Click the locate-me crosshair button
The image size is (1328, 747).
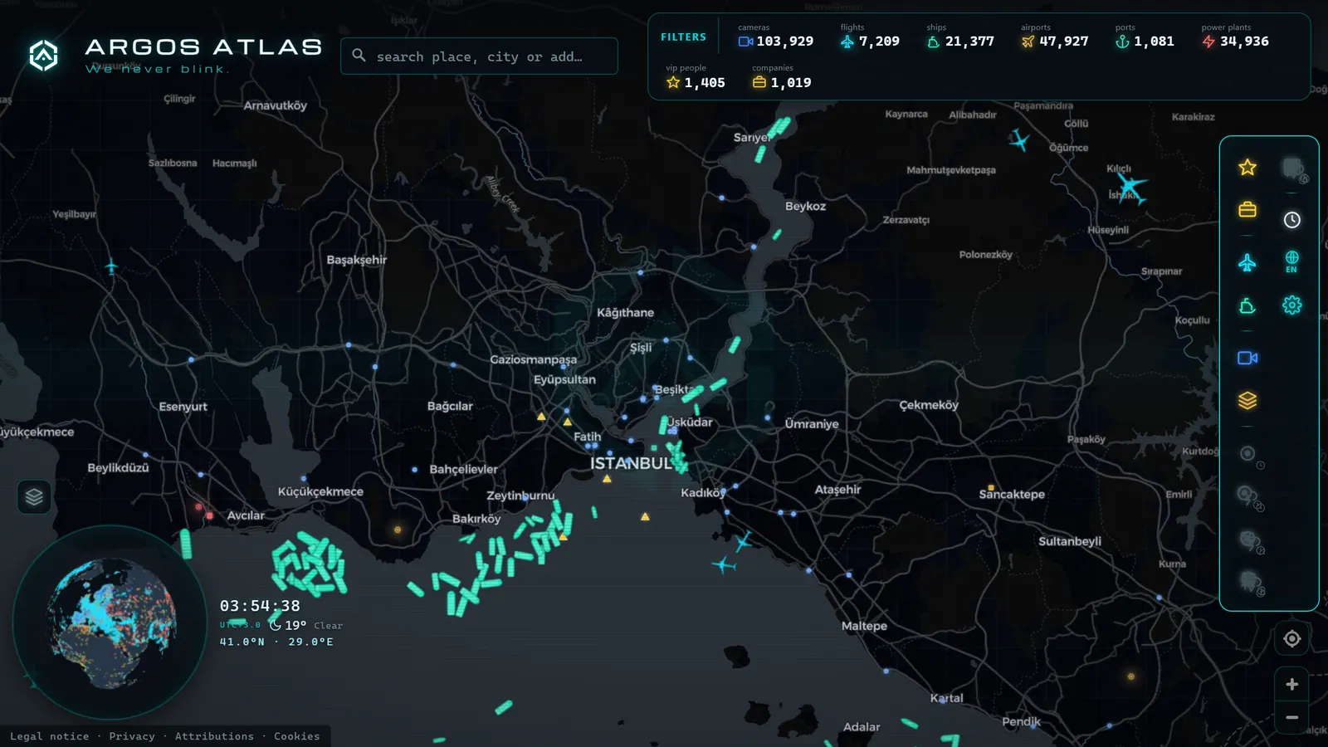point(1291,638)
